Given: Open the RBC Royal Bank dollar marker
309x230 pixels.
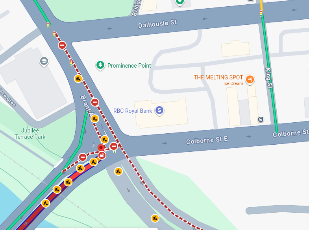Looking at the screenshot, I should click(x=159, y=110).
